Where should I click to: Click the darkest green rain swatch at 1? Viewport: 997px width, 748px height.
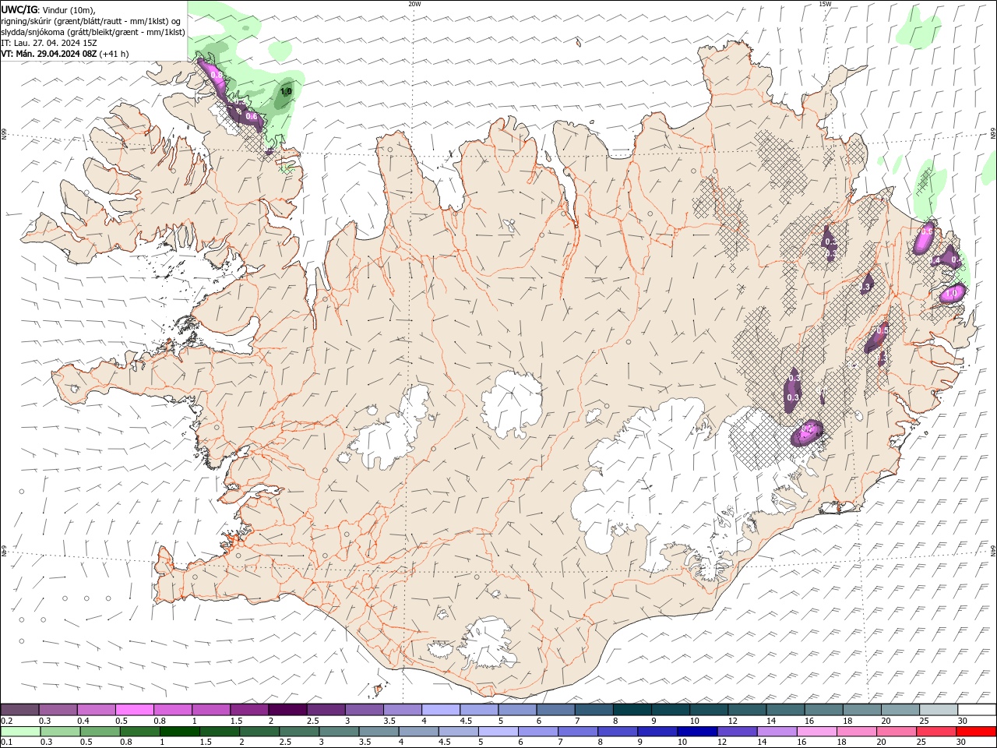pos(179,732)
